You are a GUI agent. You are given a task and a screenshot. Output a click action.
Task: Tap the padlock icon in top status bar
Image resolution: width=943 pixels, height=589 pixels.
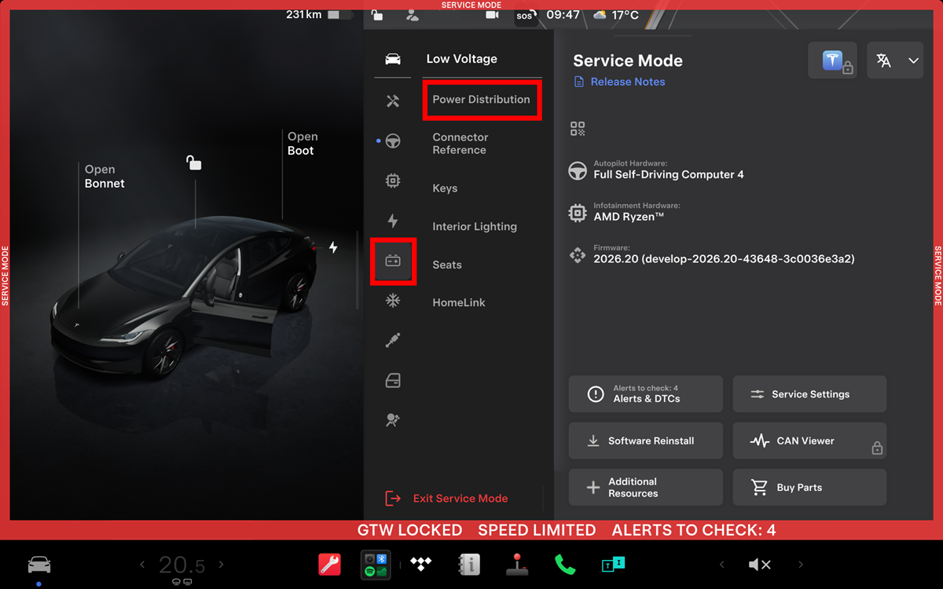coord(377,14)
